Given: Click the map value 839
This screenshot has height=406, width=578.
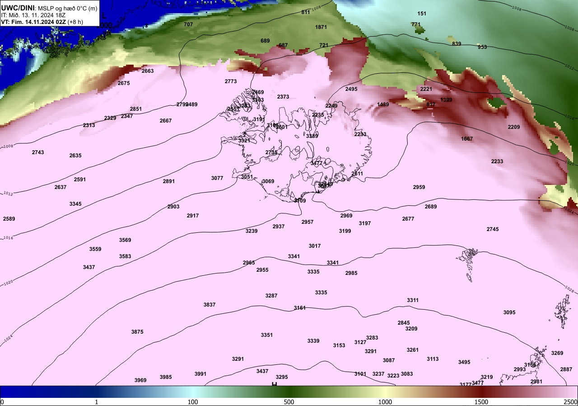Looking at the screenshot, I should [x=457, y=44].
